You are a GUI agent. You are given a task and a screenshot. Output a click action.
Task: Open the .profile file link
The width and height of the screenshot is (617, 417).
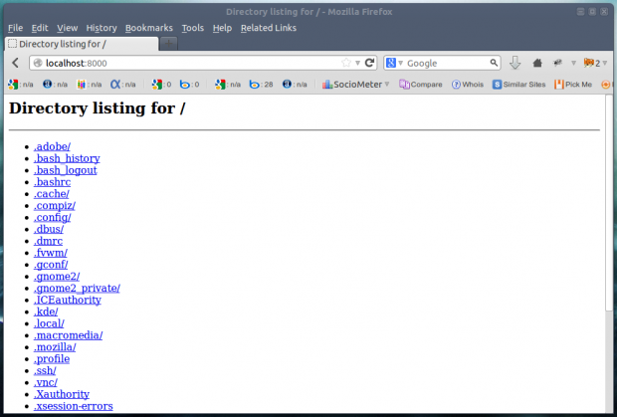(52, 358)
